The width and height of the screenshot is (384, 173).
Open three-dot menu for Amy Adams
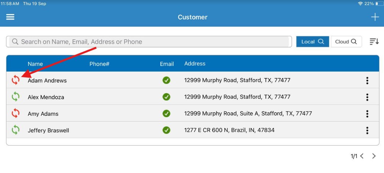click(367, 114)
